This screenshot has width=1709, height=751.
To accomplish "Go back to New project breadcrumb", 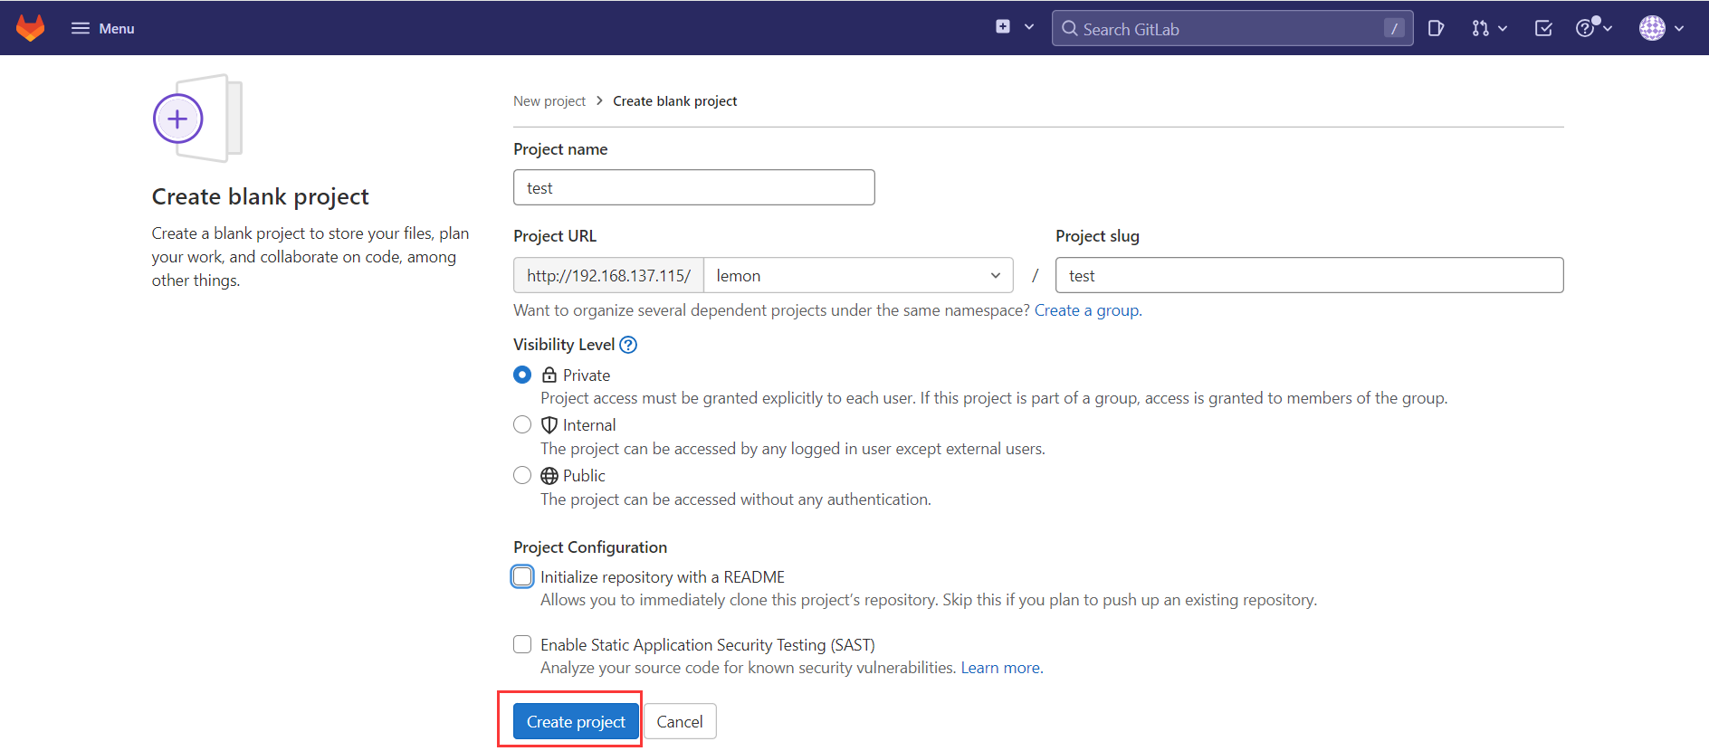I will [x=549, y=101].
